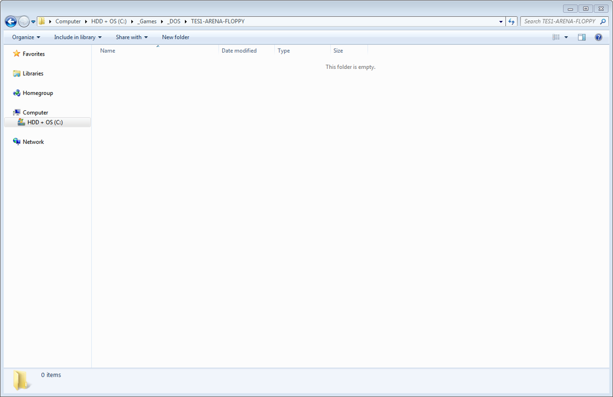
Task: Click the Network icon
Action: (16, 141)
